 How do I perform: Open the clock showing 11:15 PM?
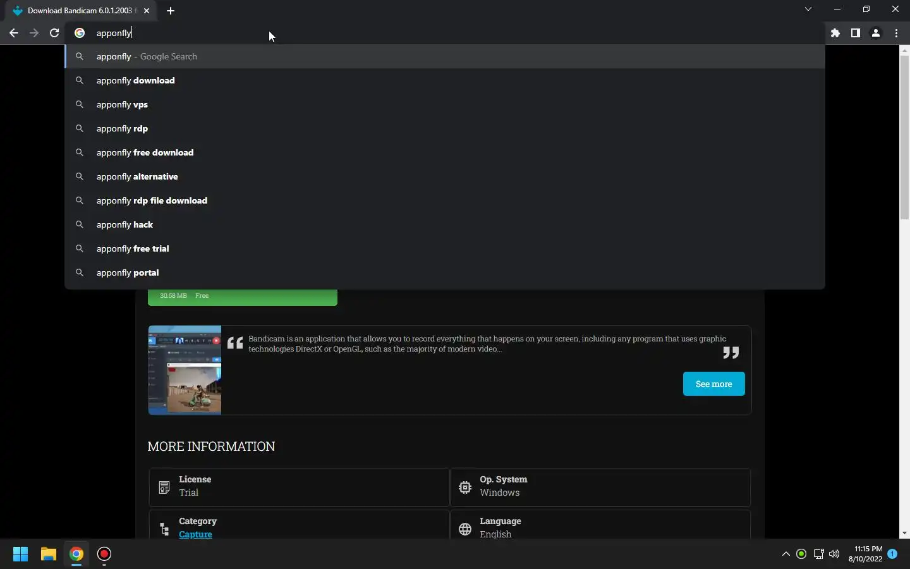point(866,554)
